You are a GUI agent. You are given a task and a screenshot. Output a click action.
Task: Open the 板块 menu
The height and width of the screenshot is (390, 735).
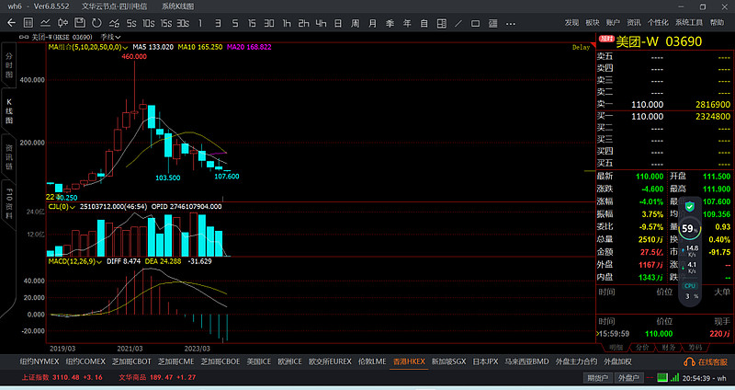(592, 22)
